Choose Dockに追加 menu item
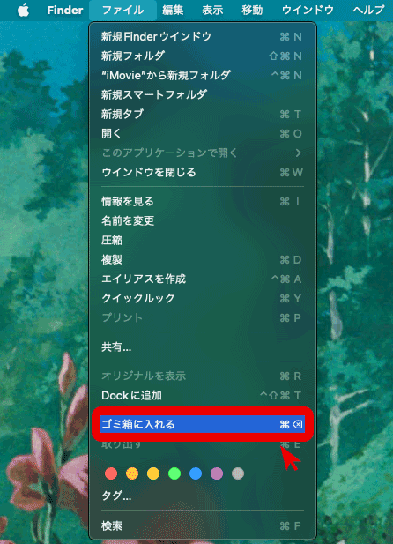Image resolution: width=393 pixels, height=544 pixels. (203, 395)
